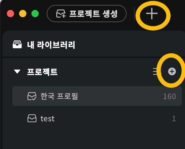Click the 내 라이브러리 inbox tray icon

click(17, 44)
